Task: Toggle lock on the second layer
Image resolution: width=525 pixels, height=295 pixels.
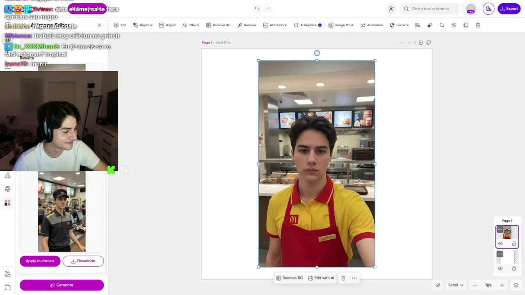Action: tap(514, 268)
